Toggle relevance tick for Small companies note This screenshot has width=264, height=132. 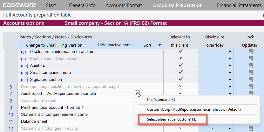[181, 72]
